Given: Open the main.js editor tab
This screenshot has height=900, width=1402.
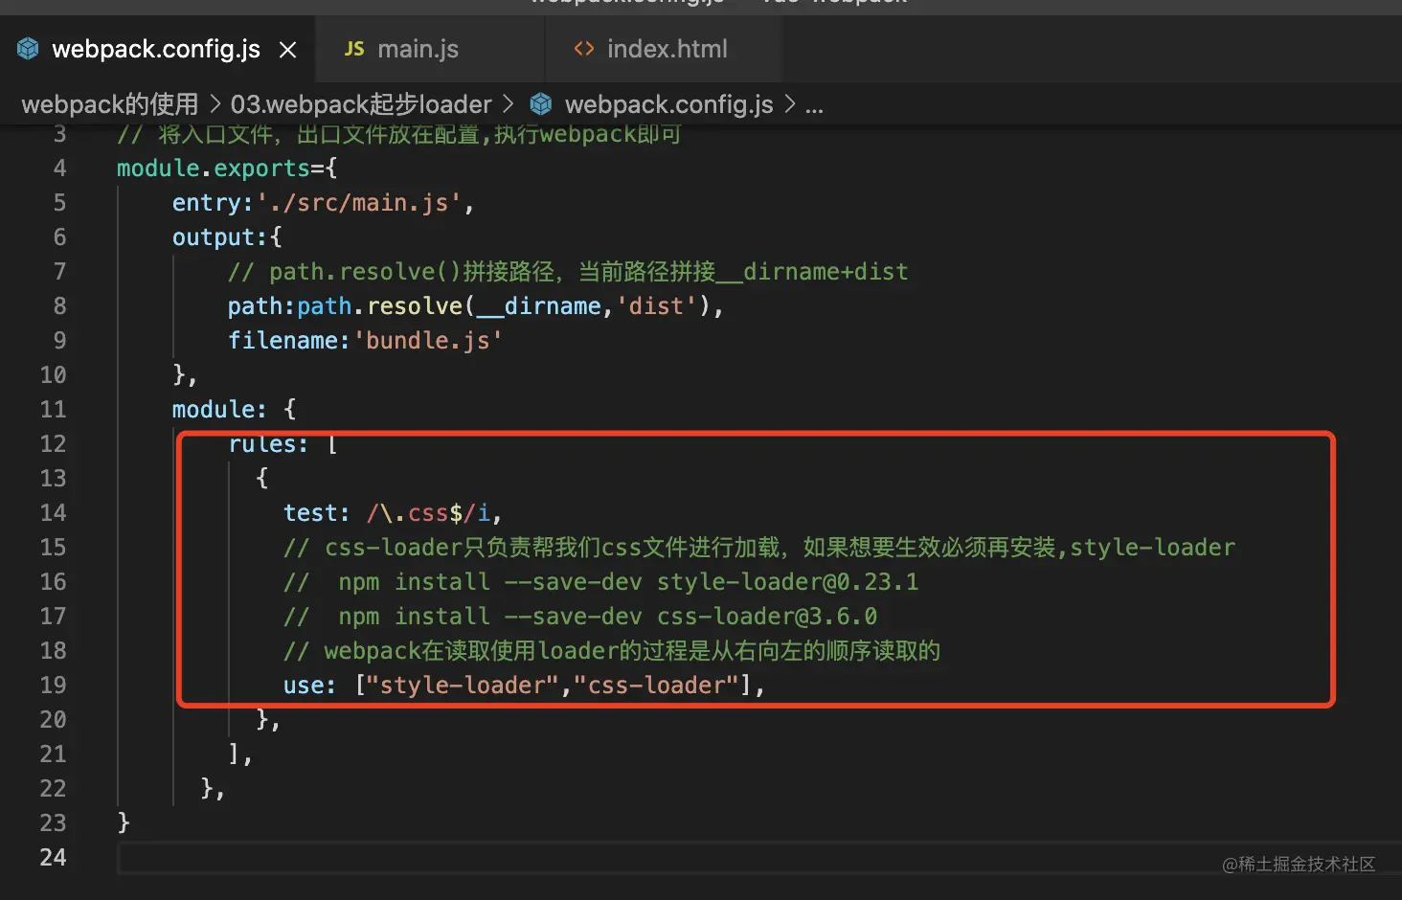Looking at the screenshot, I should coord(418,49).
